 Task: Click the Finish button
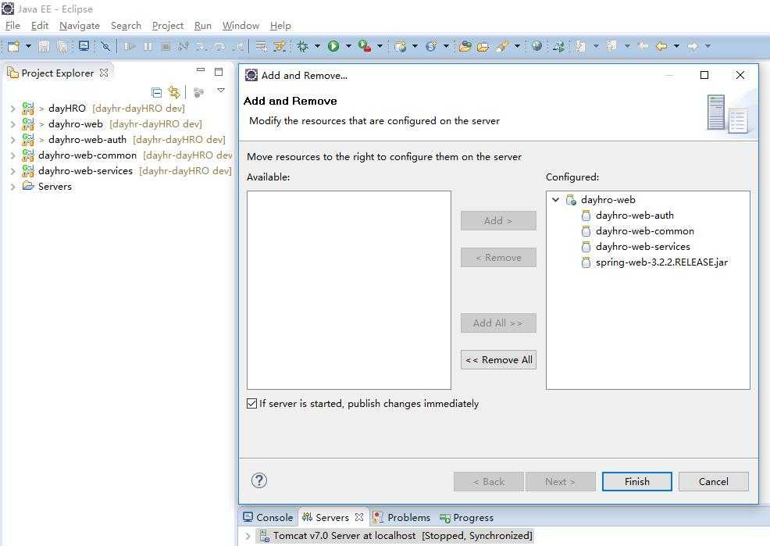tap(637, 482)
